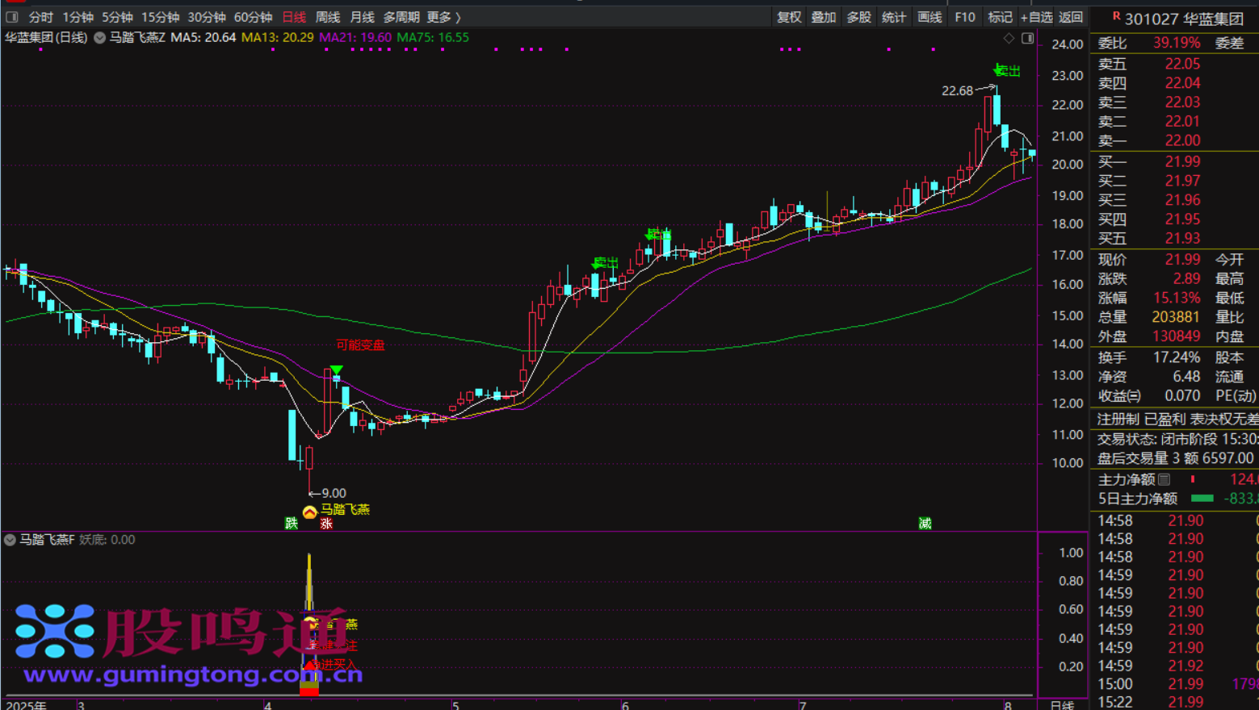Viewport: 1259px width, 710px height.
Task: Click the diamond marker icon above chart
Action: coord(1009,38)
